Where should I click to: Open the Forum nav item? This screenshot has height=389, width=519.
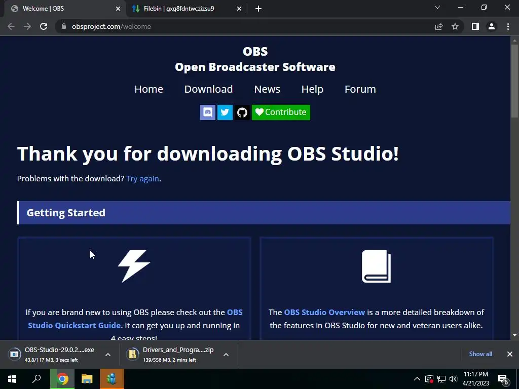pos(360,89)
